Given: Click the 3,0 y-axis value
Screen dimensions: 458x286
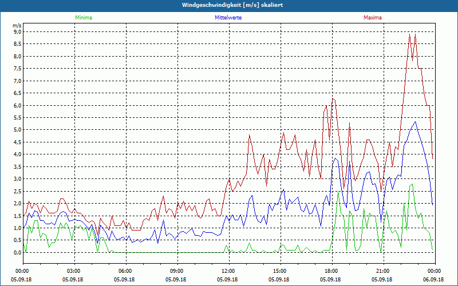Looking at the screenshot, I should point(18,179).
